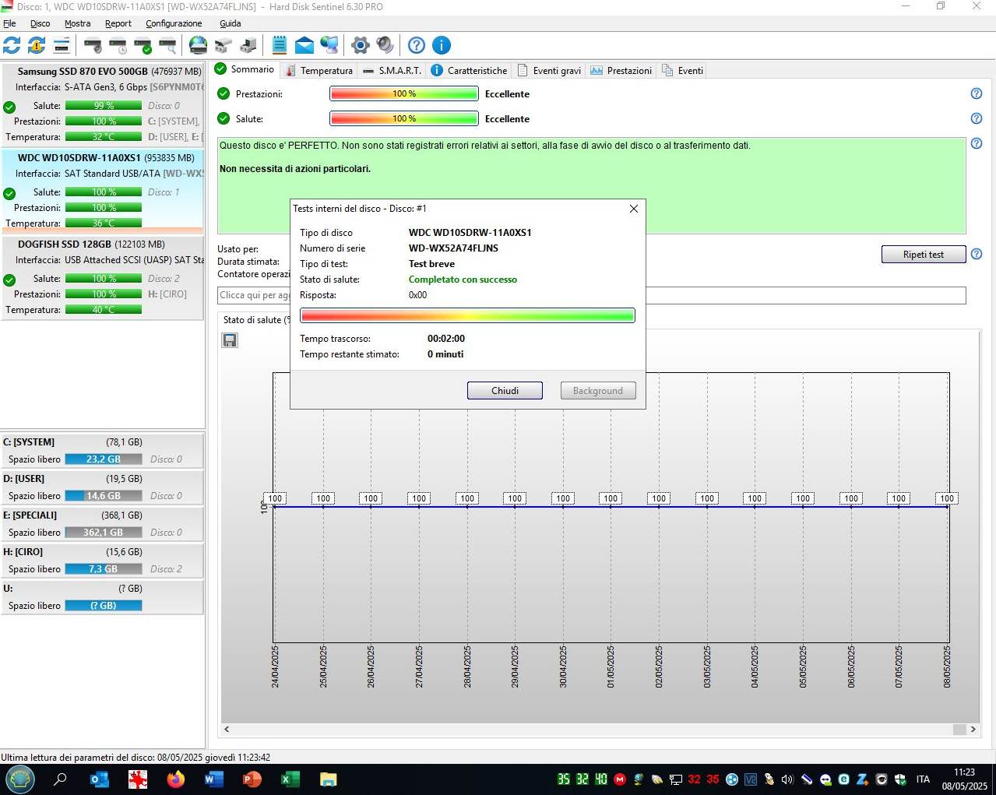Switch to the Prestazioni tab
Image resolution: width=996 pixels, height=795 pixels.
[621, 70]
